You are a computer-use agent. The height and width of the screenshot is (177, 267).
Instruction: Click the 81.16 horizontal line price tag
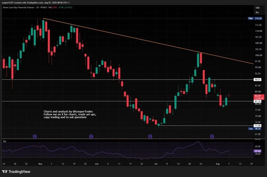(257, 101)
